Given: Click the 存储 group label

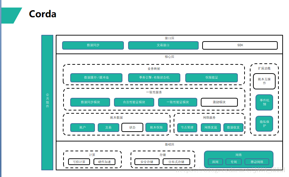Looking at the screenshot, I should [163, 155].
